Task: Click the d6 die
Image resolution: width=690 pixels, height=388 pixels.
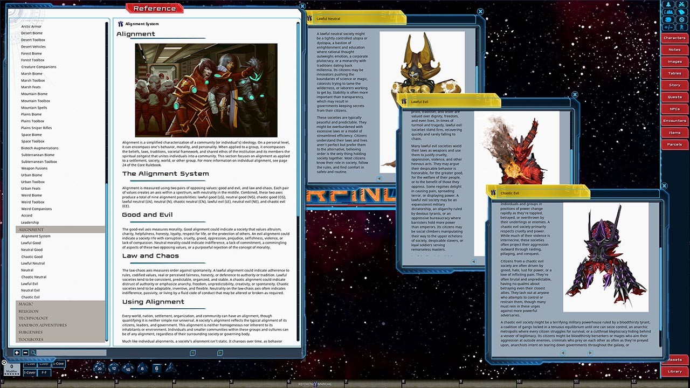Action: (156, 369)
